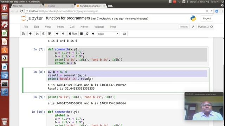Restart kernel and run all fast-forward icon

click(x=93, y=34)
